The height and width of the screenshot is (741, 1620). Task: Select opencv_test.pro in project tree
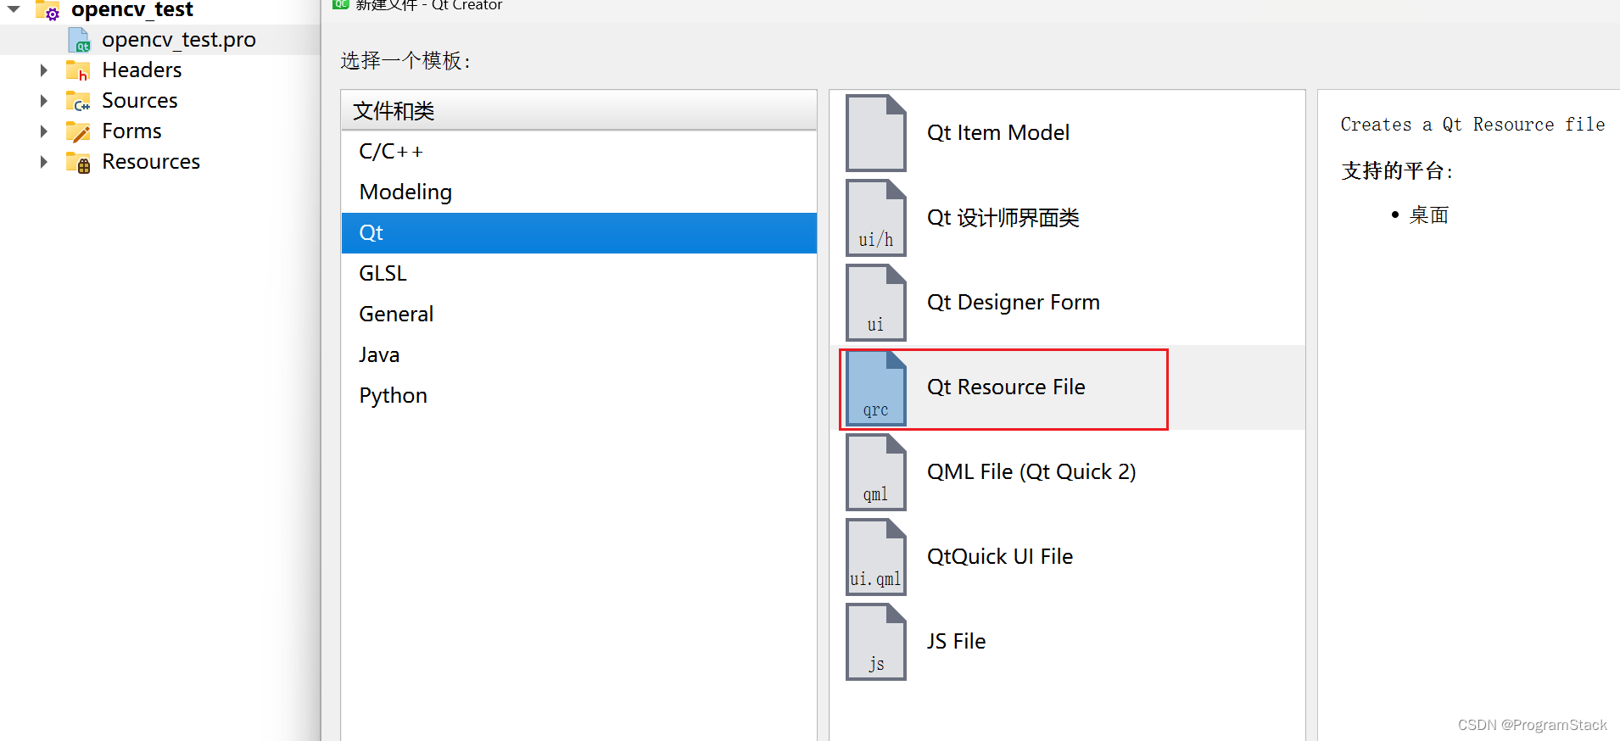click(178, 40)
